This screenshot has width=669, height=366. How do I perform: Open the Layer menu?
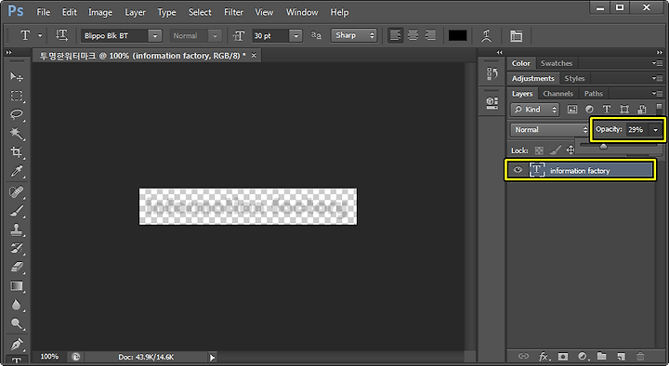[135, 12]
